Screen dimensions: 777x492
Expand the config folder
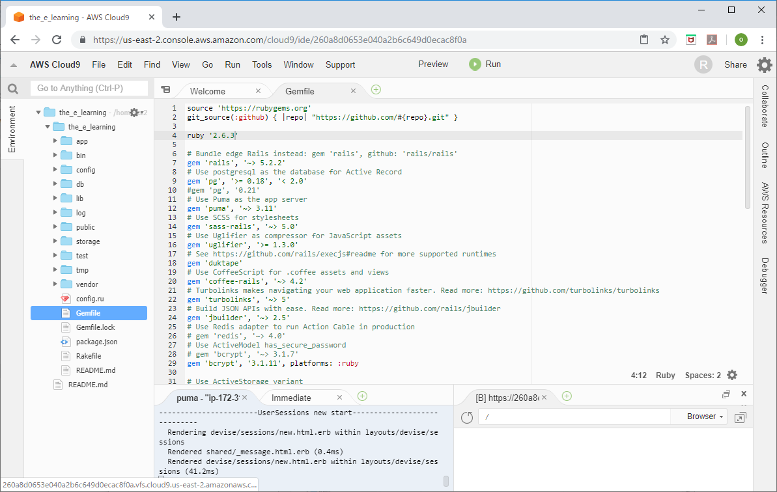55,170
